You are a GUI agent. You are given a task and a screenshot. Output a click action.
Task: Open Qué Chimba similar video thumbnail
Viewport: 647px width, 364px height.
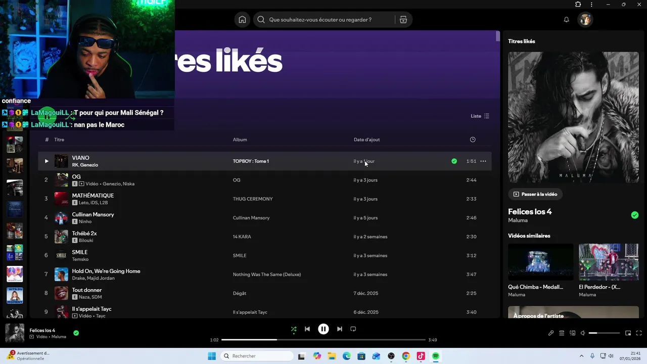click(x=541, y=262)
